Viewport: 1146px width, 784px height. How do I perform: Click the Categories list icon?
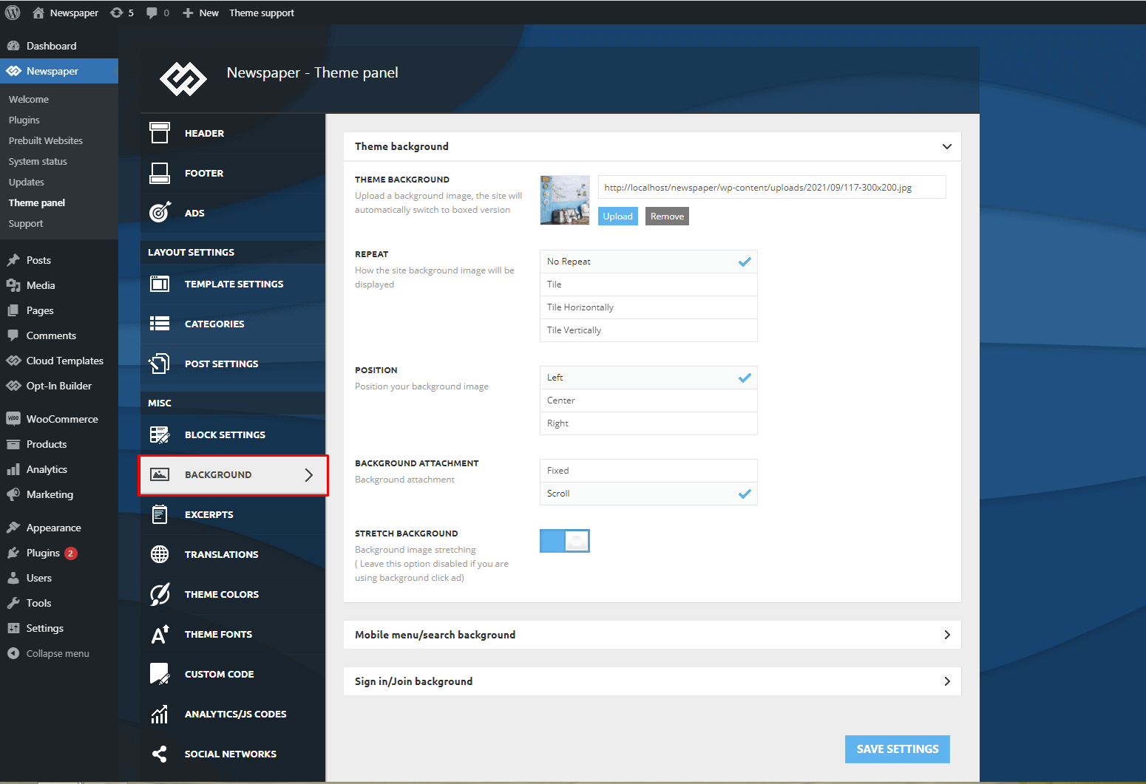(160, 324)
